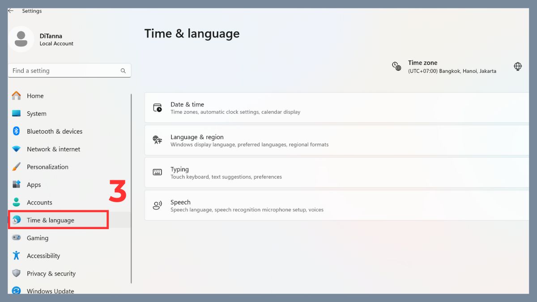Click the Time zone summary
Screen dimensions: 537x302
[444, 67]
